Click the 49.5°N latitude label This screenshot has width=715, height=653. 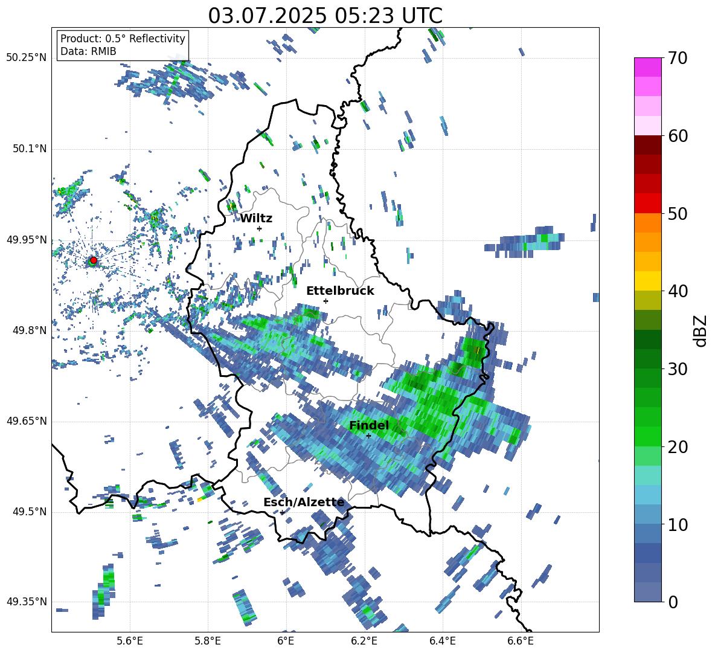click(29, 512)
